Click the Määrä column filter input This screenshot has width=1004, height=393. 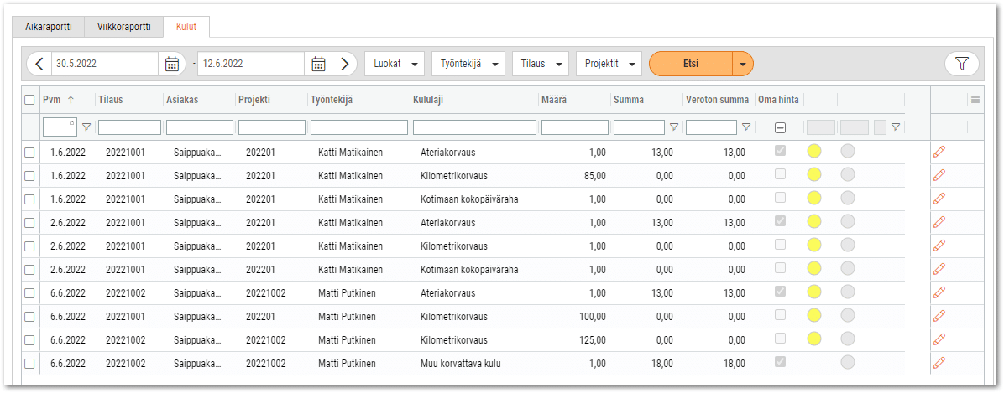575,127
